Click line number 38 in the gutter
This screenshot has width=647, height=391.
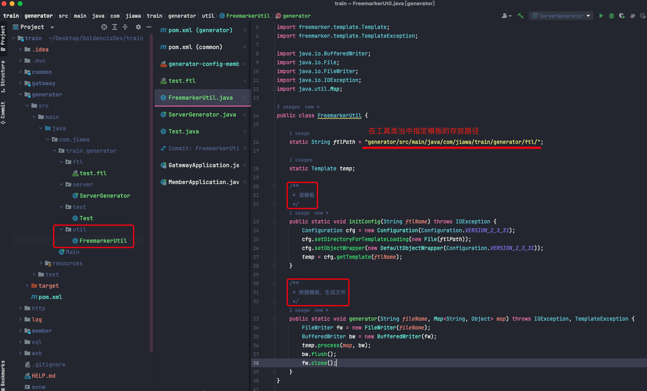tap(256, 363)
